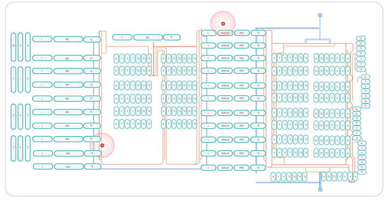Click the L pill in the top SEMLAB row

click(208, 33)
